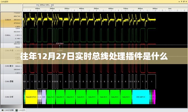Image resolution: width=188 pixels, height=112 pixels.
Task: Click the Data BC H decoded byte
Action: point(60,97)
